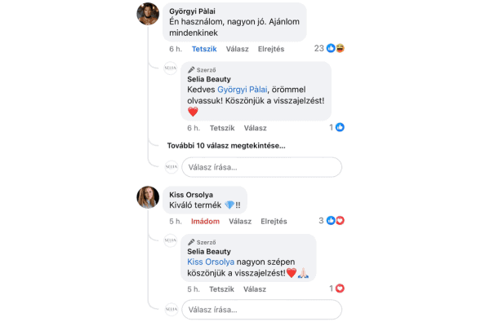Click the first Válasz írása reply field
The width and height of the screenshot is (490, 326).
(x=261, y=167)
